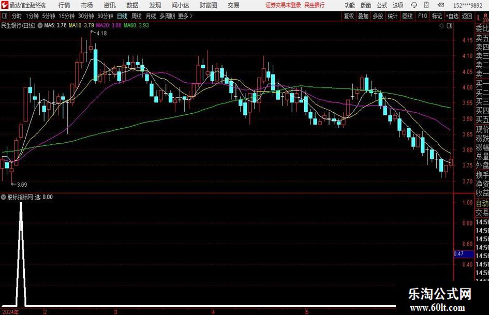Viewport: 489px width, 315px height.
Task: Click the 自动 side tab
Action: point(482,203)
